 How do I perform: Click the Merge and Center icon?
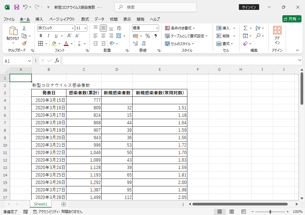pos(119,36)
